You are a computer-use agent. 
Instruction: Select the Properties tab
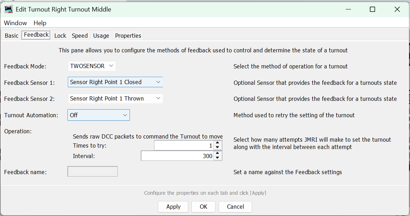coord(128,36)
